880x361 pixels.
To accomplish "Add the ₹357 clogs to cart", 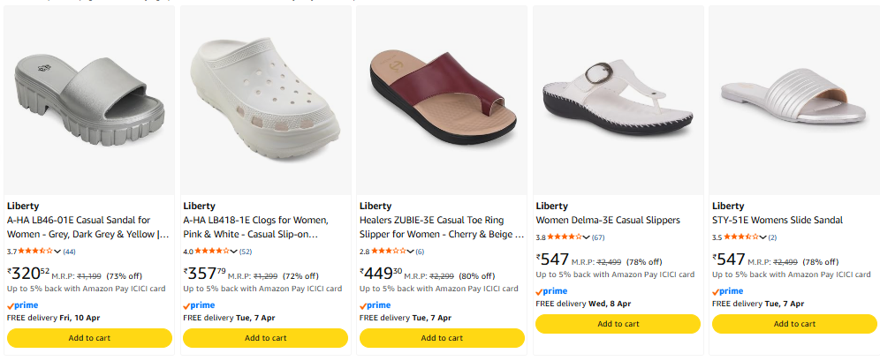I will coord(265,337).
